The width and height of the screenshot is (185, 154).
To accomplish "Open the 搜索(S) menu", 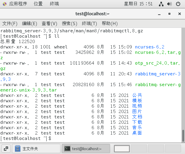I will pos(69,24).
